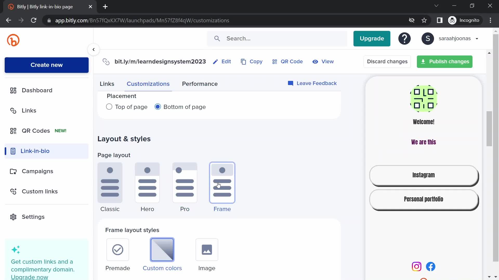Go back with browser arrow
Image resolution: width=499 pixels, height=280 pixels.
(9, 20)
